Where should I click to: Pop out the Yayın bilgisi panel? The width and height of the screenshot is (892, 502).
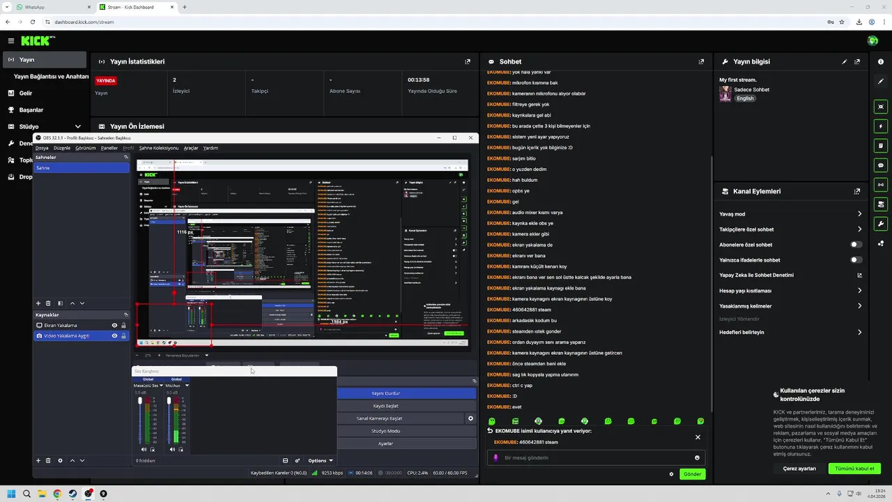coord(857,61)
